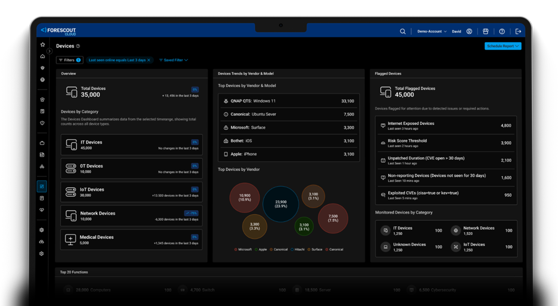Click the Flagged Devices panel heading

388,74
